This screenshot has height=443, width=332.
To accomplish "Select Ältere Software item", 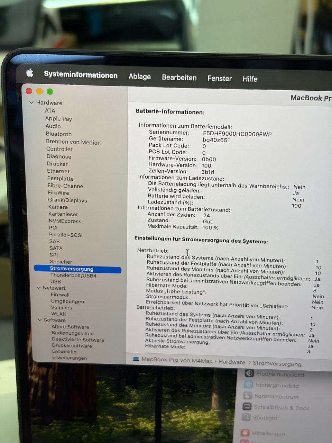I will coord(70,327).
